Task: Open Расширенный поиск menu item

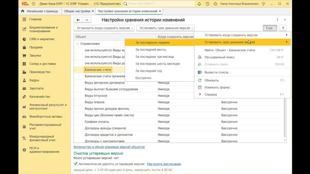Action: [x=243, y=57]
